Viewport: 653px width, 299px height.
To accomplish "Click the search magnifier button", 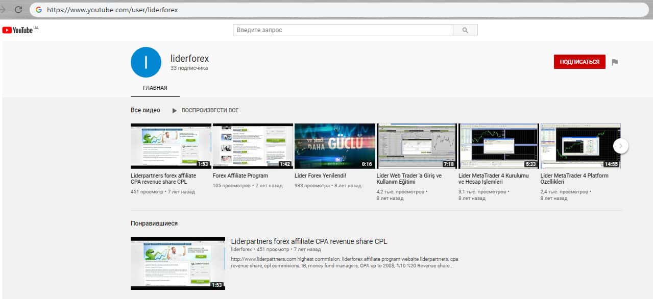I will click(x=465, y=30).
